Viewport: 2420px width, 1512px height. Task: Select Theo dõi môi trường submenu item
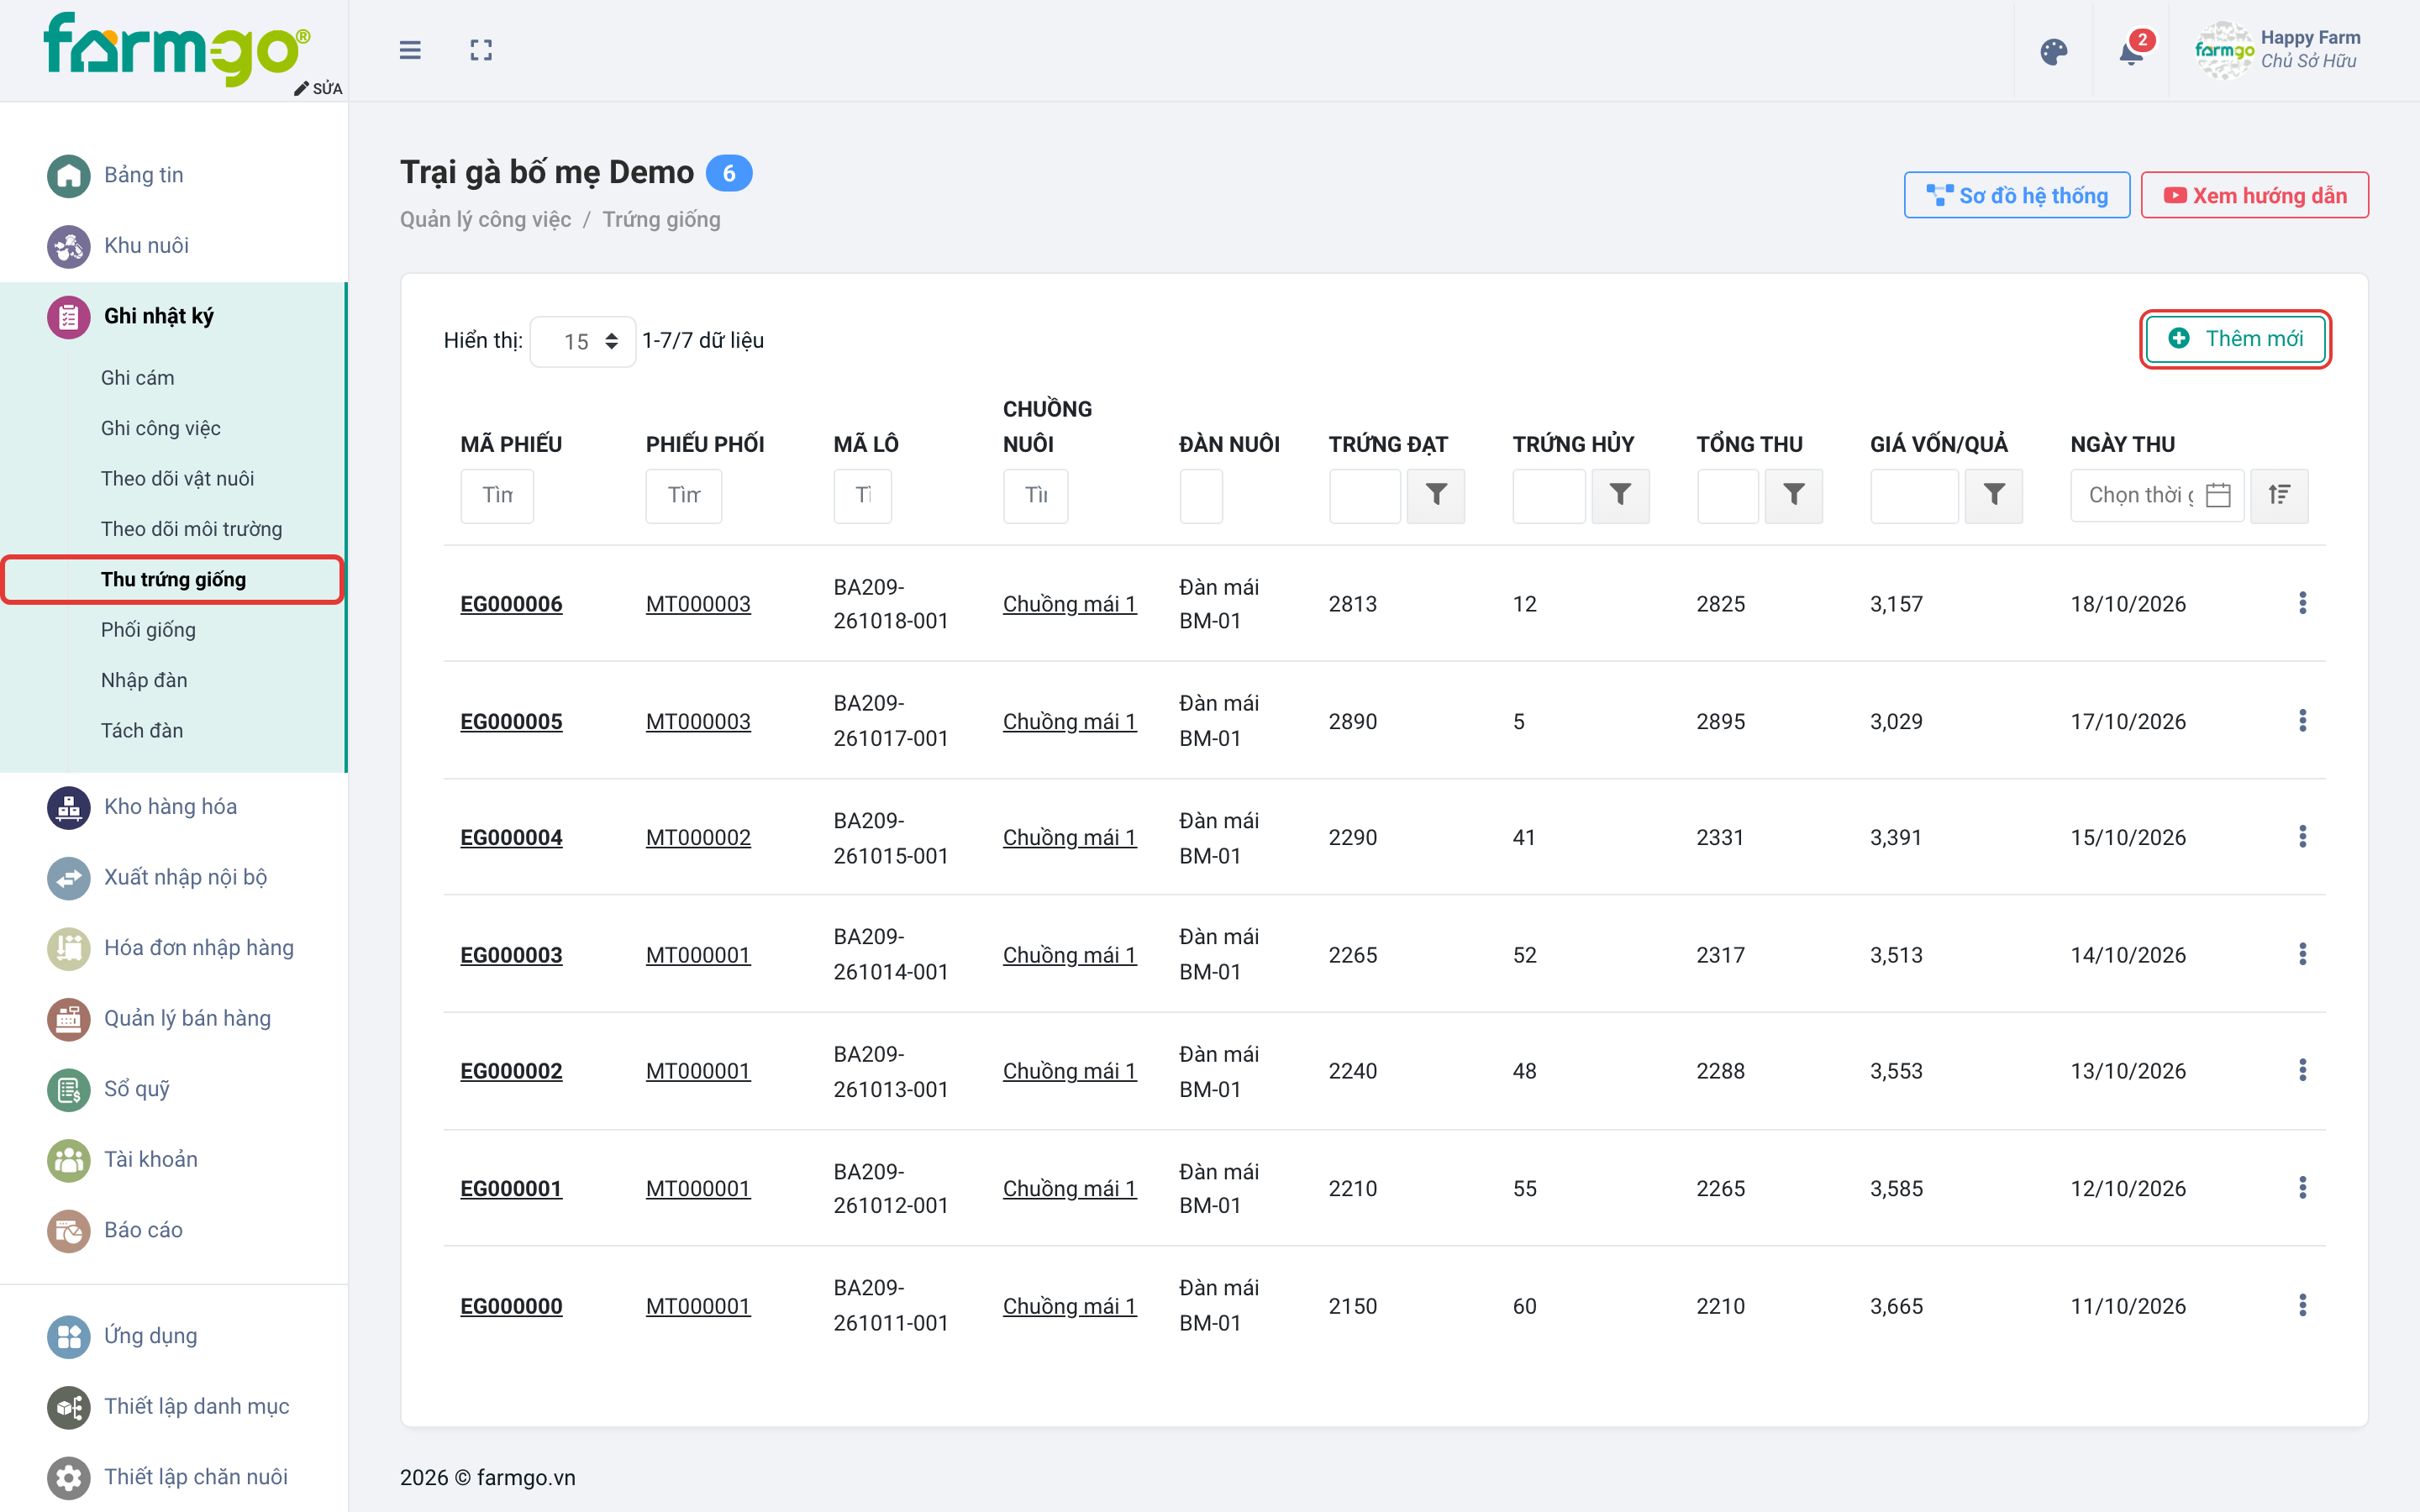[x=192, y=529]
